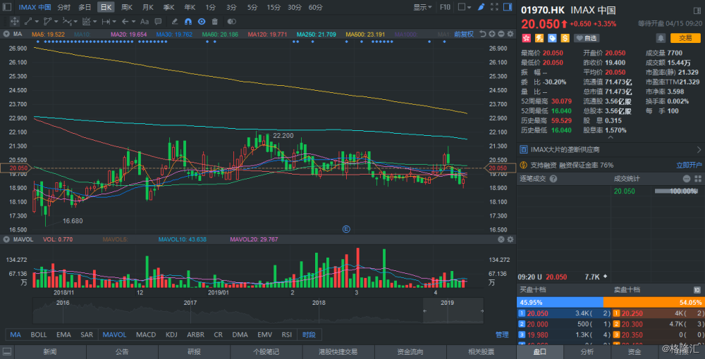Select the trend line drawing tool
Screen dimensions: 705x359
29,21
